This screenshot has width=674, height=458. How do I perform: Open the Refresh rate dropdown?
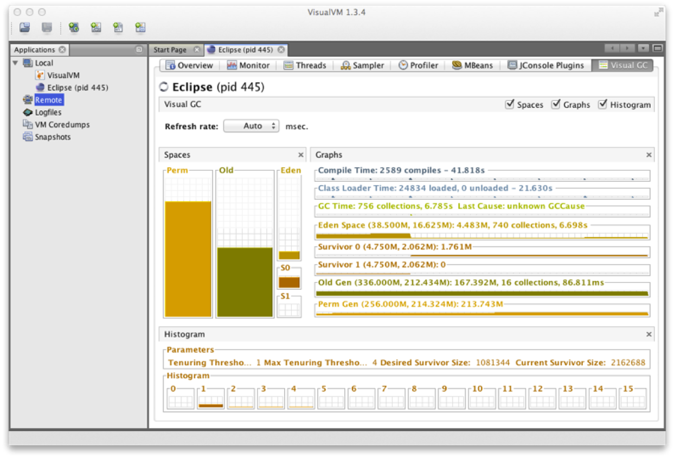click(252, 126)
